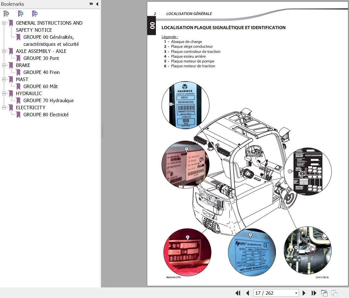
Task: Click the go to bookmark arrow icon
Action: [x=35, y=14]
